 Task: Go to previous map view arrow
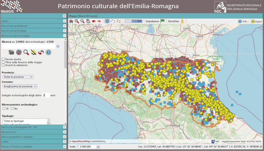(x=94, y=21)
